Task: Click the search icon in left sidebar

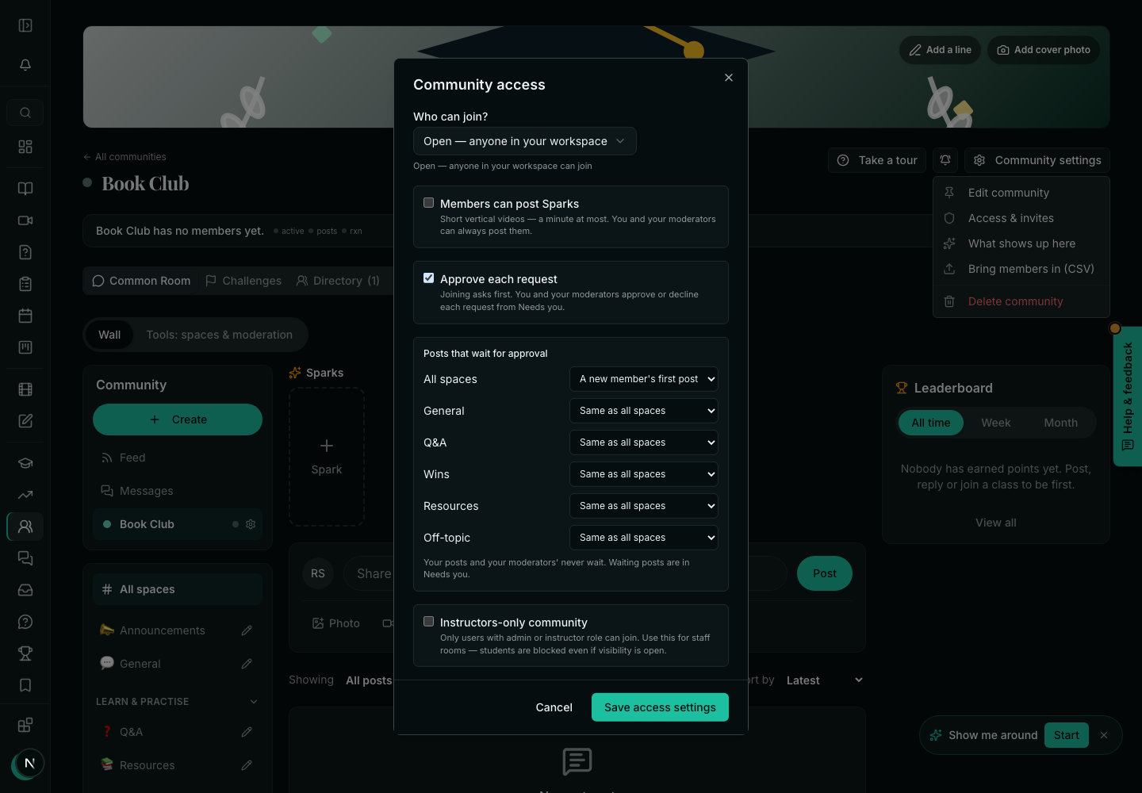Action: [25, 113]
